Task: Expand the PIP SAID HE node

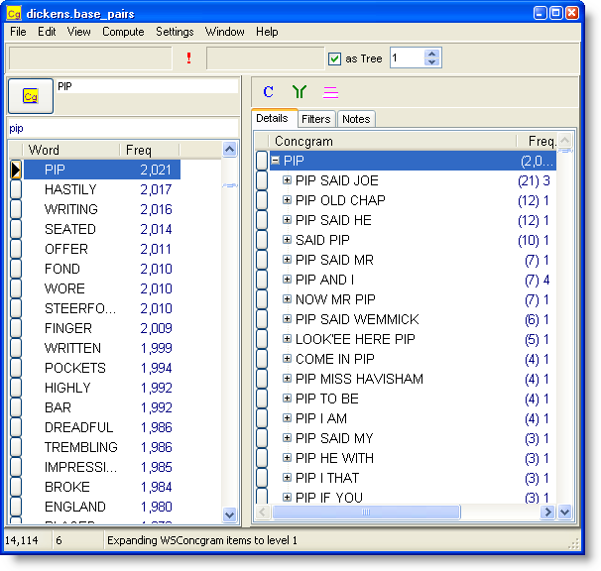Action: [287, 220]
